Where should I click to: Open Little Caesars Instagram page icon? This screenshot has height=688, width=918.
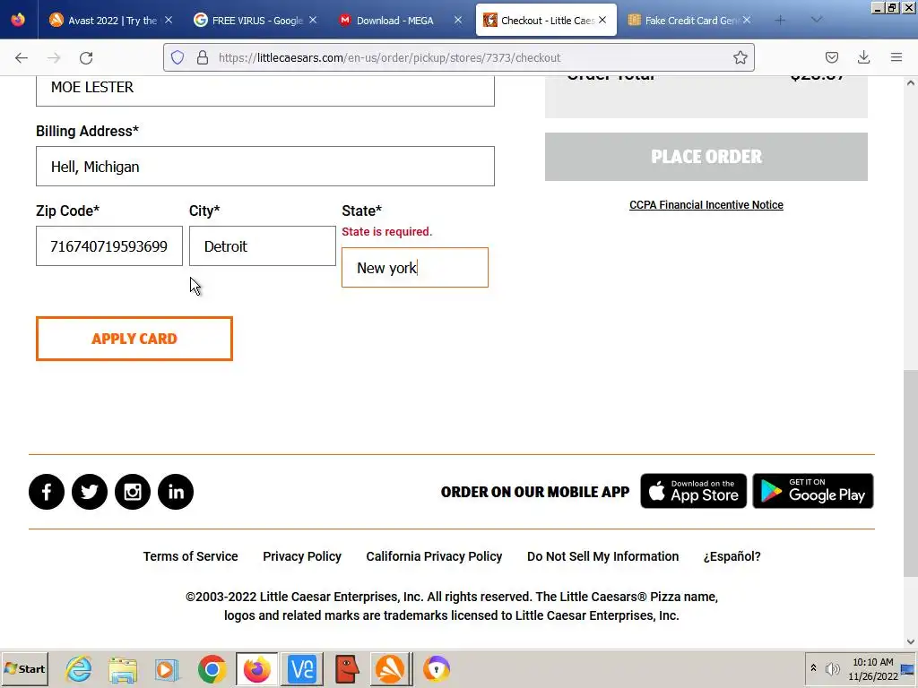[x=133, y=492]
